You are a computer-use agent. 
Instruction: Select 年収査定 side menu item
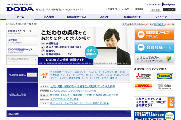22,41
